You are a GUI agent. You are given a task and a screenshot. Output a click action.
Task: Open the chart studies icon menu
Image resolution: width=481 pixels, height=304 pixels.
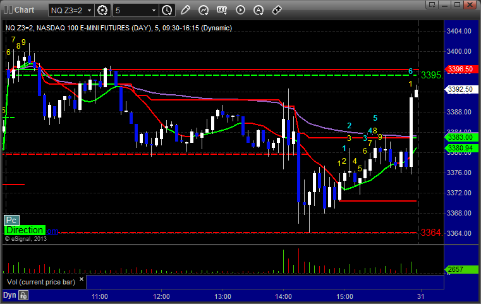pos(204,10)
